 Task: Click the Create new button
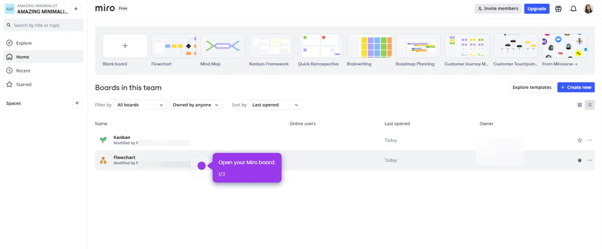pos(576,87)
